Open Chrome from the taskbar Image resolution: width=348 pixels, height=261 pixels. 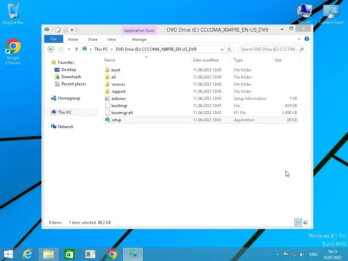pos(112,254)
